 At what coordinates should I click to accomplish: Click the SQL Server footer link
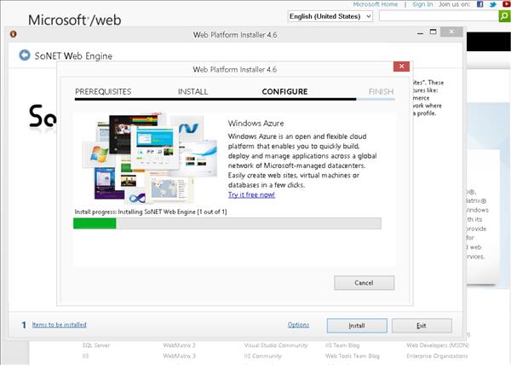96,345
